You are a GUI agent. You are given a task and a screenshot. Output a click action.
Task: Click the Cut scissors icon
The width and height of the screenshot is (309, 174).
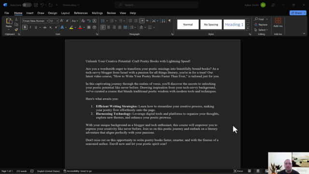coord(16,19)
